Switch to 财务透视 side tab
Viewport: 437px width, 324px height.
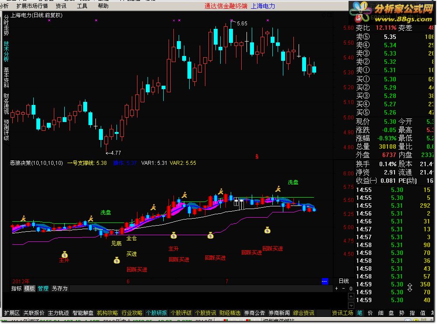6,104
